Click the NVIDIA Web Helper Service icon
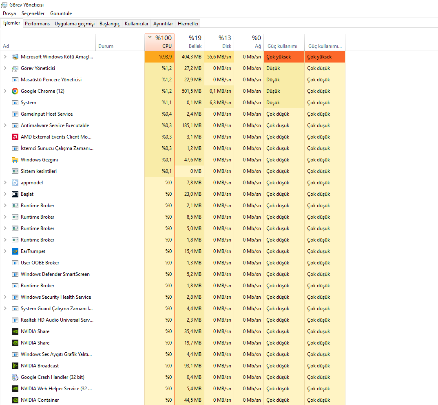Viewport: 438px width, 405px height. pyautogui.click(x=15, y=389)
